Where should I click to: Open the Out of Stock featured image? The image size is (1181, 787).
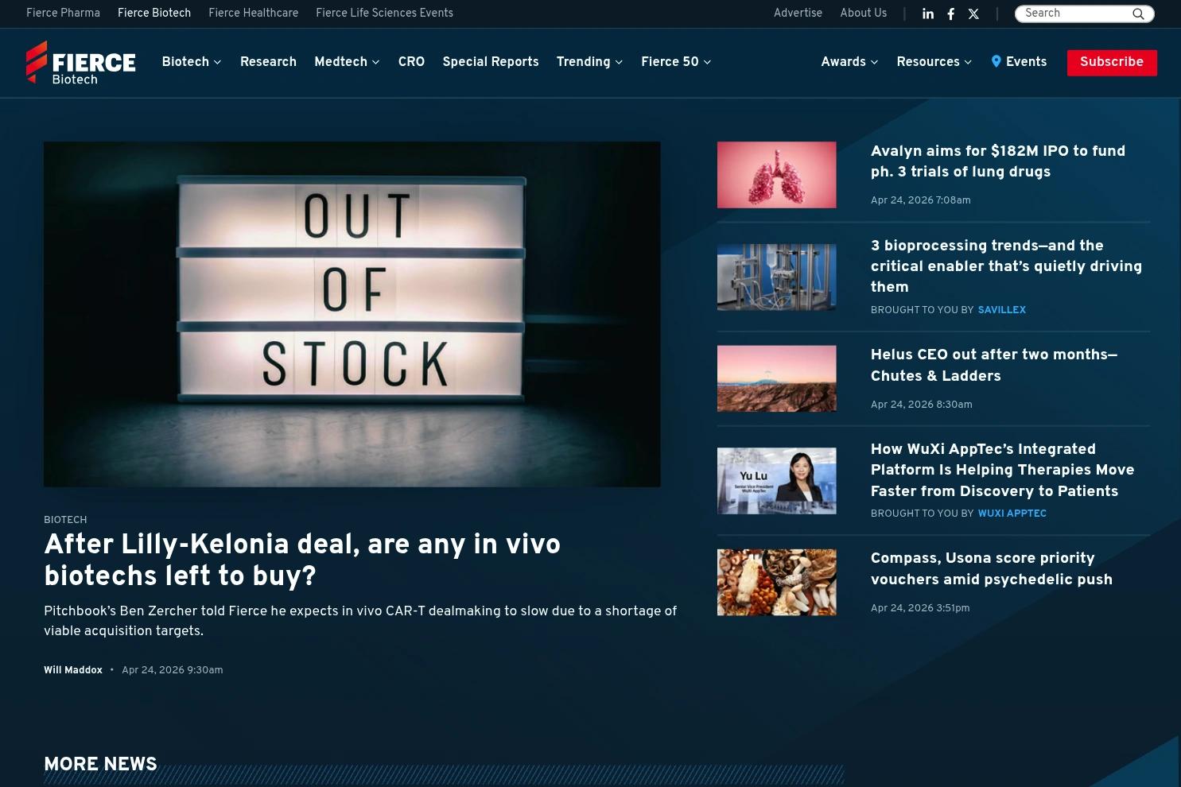tap(352, 314)
